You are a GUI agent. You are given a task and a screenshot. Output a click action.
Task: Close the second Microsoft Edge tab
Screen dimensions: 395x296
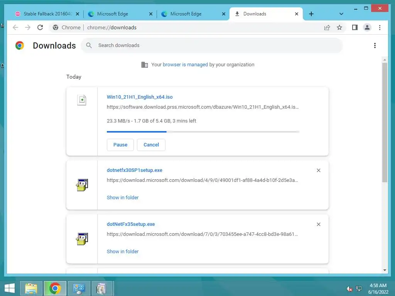tap(224, 14)
